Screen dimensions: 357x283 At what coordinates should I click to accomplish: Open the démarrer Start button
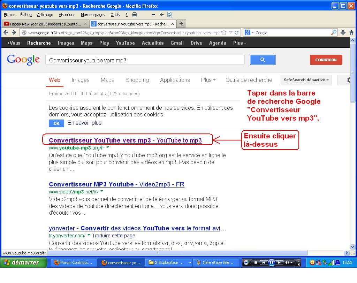[x=23, y=262]
